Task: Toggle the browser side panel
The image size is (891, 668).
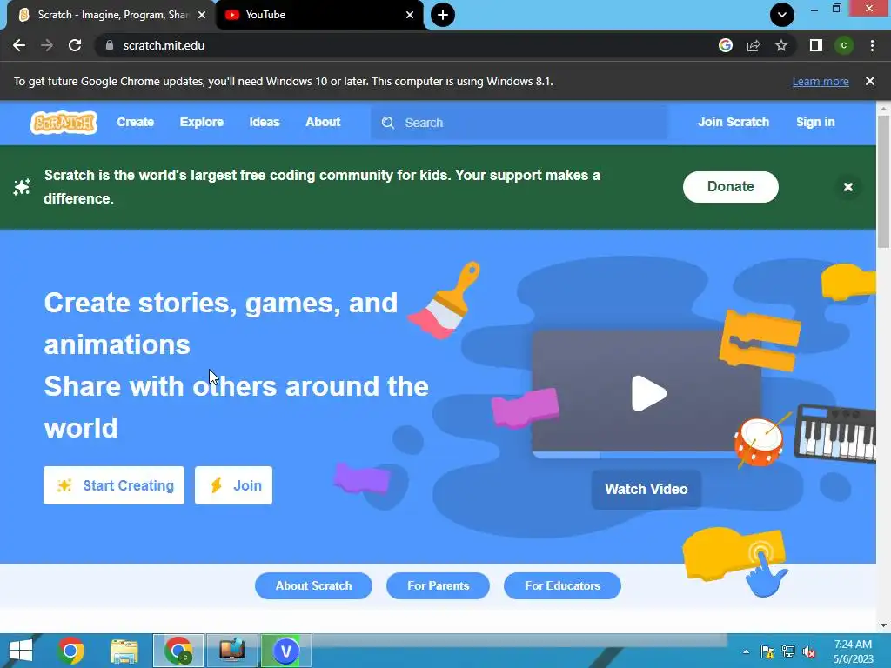Action: [816, 45]
